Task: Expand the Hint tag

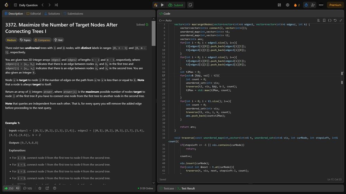Action: (x=58, y=40)
